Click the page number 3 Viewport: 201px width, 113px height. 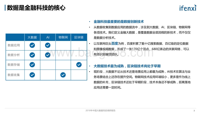pyautogui.click(x=194, y=111)
